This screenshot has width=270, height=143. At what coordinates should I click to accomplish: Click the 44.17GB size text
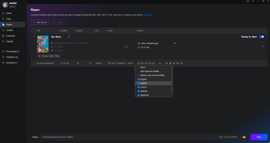pos(58,51)
